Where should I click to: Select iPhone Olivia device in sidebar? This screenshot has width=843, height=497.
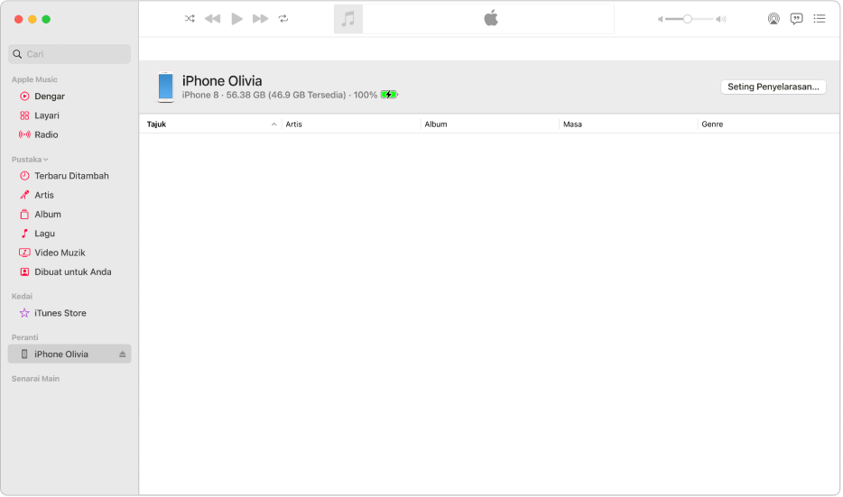coord(69,354)
